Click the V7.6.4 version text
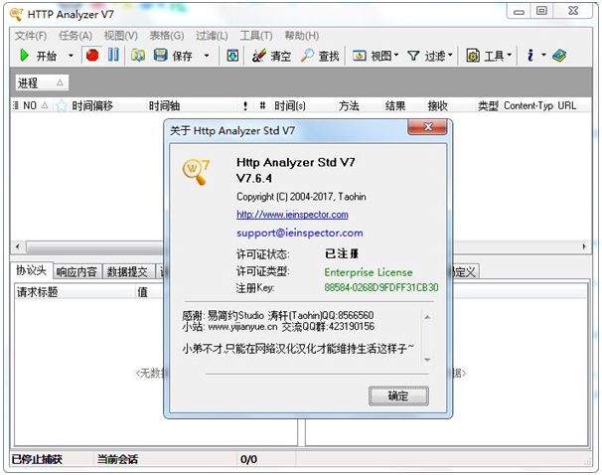Viewport: 602px width, 475px height. [253, 178]
